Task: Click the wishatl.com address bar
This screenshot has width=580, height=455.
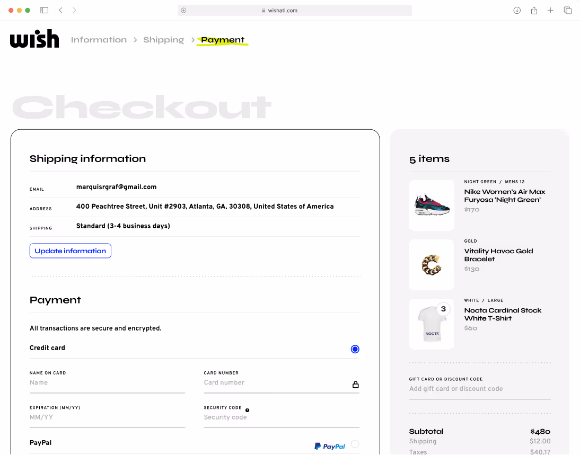Action: pyautogui.click(x=294, y=11)
